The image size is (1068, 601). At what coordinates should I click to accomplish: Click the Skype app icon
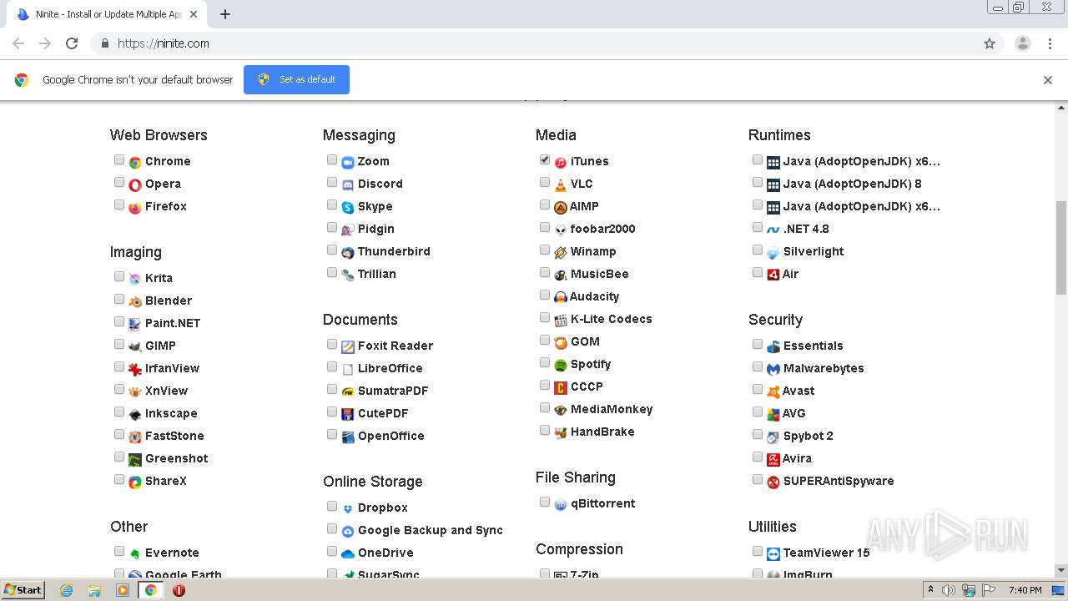(348, 207)
